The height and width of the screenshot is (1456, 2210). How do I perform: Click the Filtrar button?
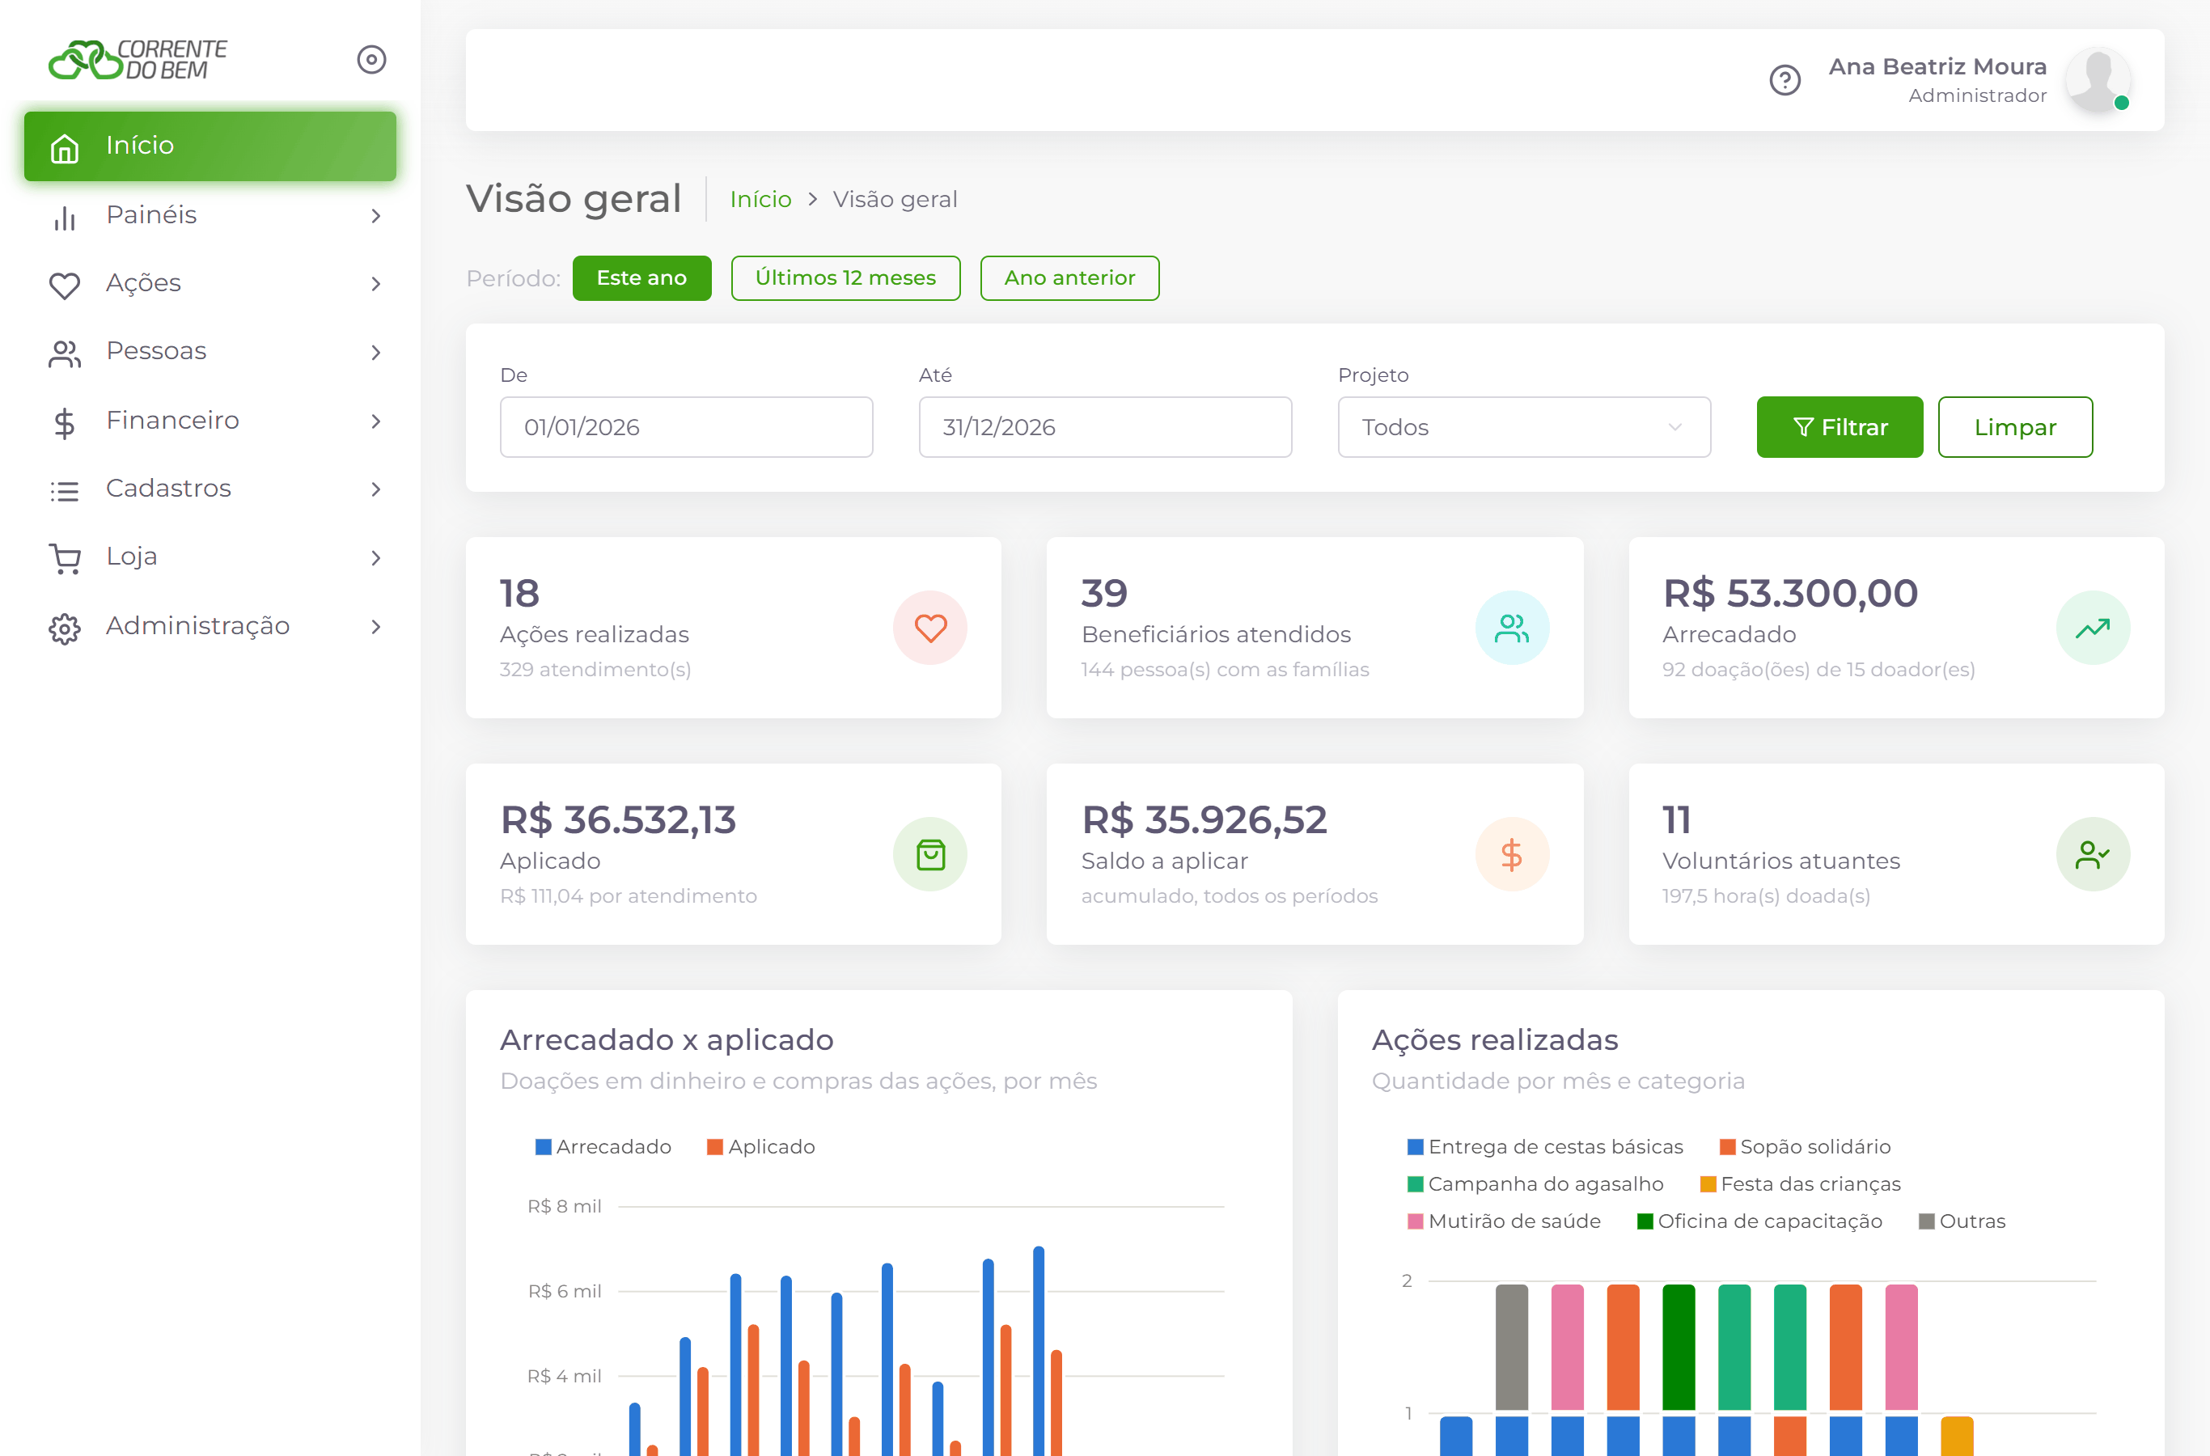(1840, 427)
